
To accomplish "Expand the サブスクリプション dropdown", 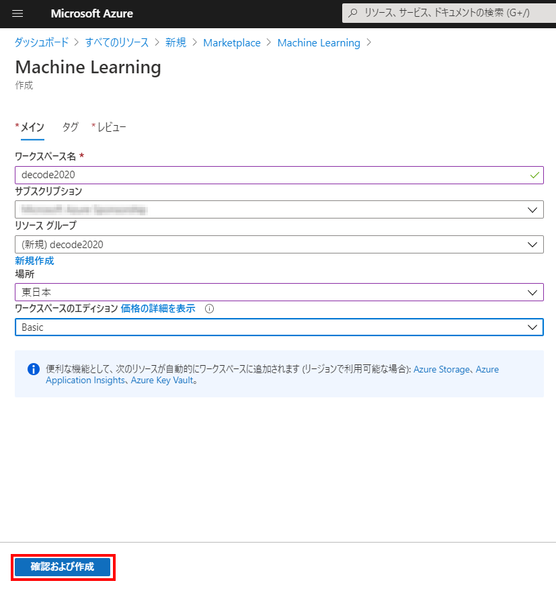I will (x=279, y=210).
